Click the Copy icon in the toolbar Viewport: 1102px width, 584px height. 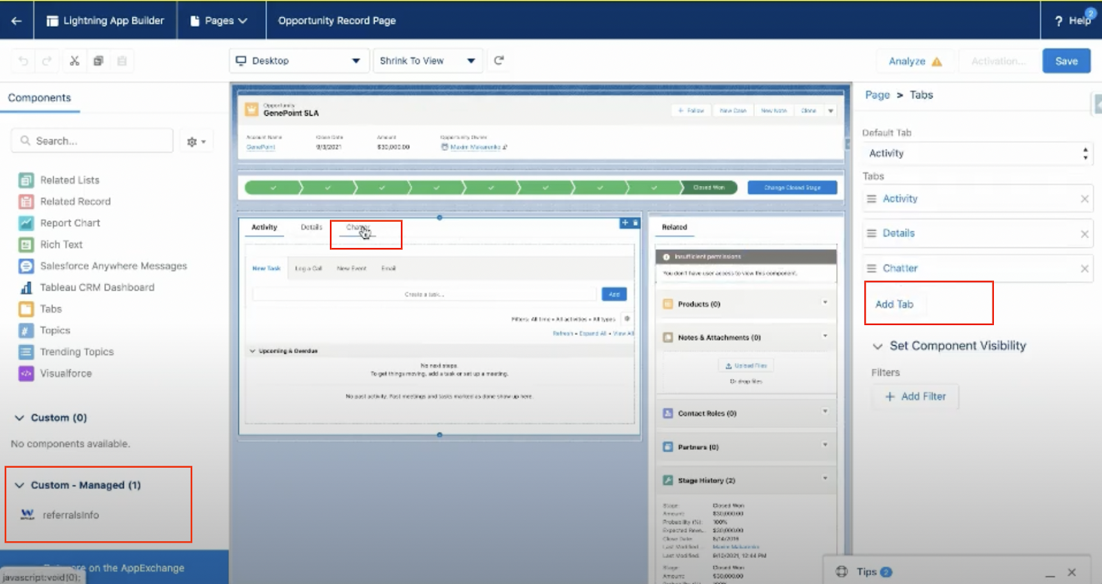tap(98, 61)
